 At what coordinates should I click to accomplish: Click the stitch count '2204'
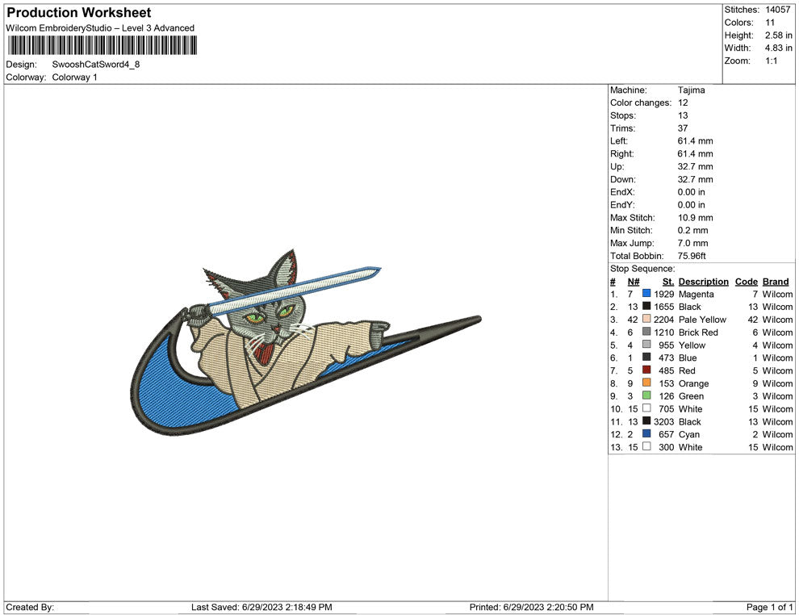664,320
